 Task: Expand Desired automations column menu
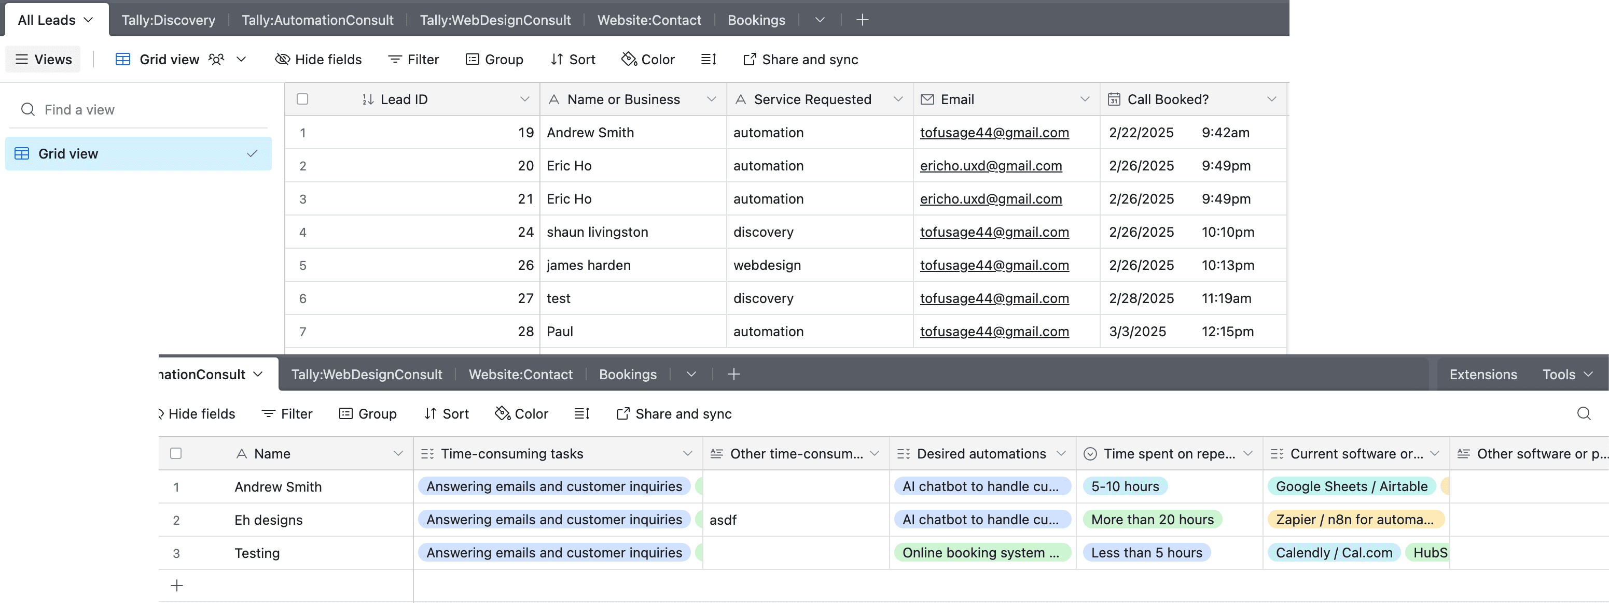tap(1061, 453)
